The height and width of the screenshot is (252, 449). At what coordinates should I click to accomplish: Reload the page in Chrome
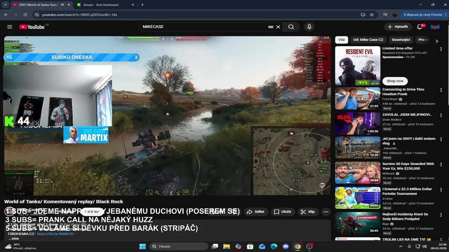(x=25, y=15)
